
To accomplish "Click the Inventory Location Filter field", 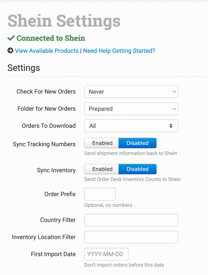I will (x=131, y=237).
